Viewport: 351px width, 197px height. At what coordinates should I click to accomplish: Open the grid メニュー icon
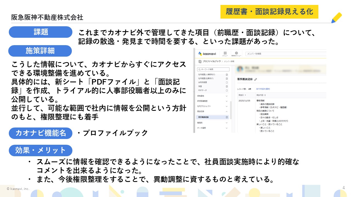pyautogui.click(x=225, y=53)
